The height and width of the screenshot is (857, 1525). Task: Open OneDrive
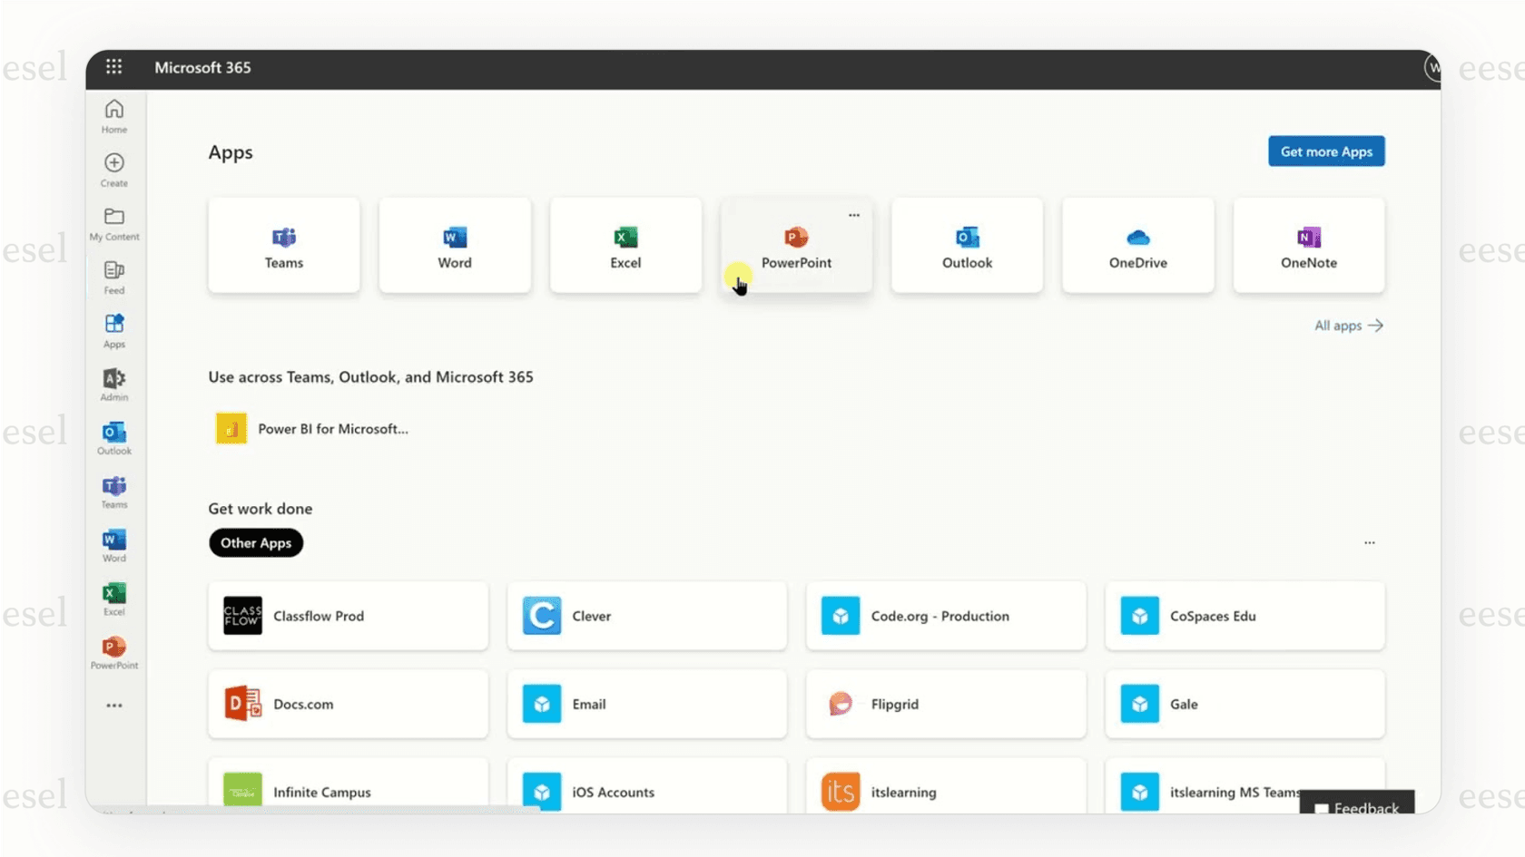(x=1137, y=245)
